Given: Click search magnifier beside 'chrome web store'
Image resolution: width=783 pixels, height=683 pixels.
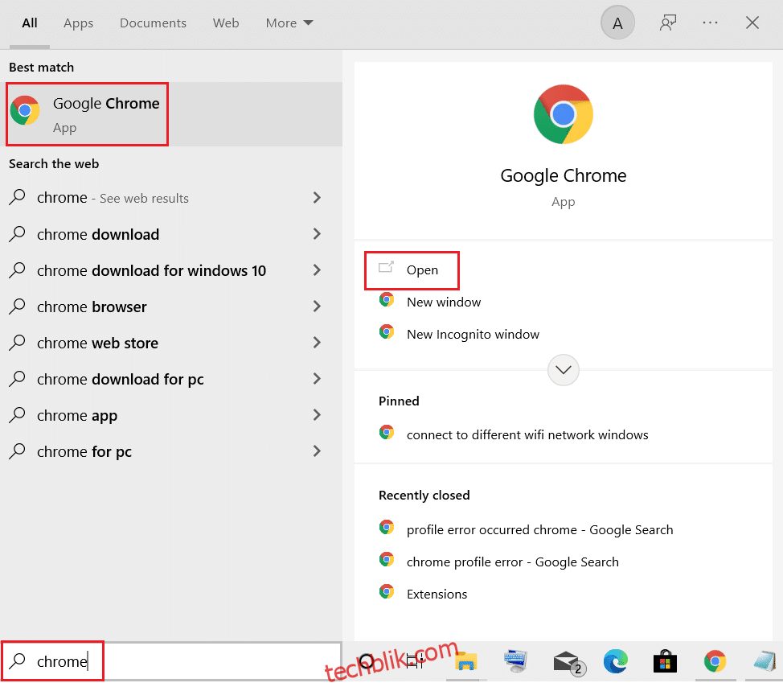Looking at the screenshot, I should [17, 342].
